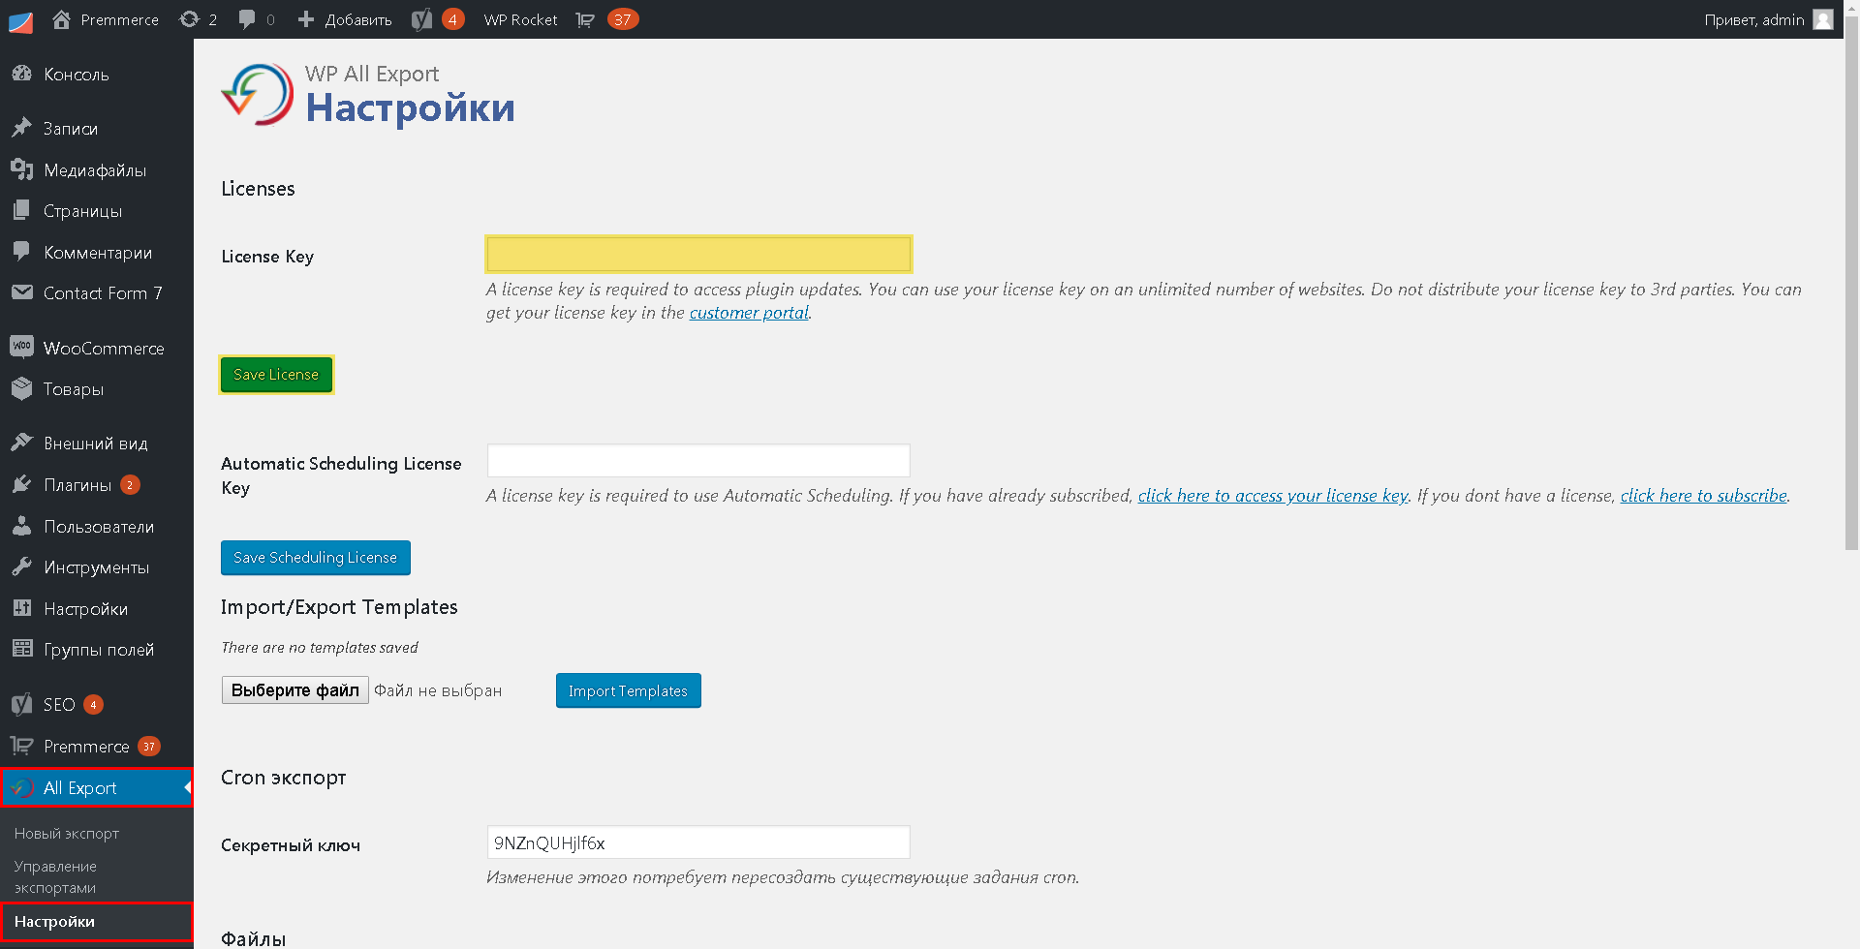Click the Настройки sliders icon in sidebar
1860x949 pixels.
tap(21, 608)
